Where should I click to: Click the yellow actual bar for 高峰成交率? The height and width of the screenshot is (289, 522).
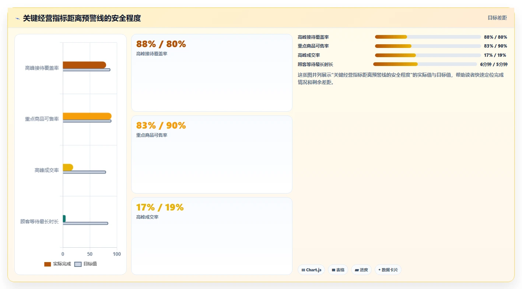[x=68, y=167]
